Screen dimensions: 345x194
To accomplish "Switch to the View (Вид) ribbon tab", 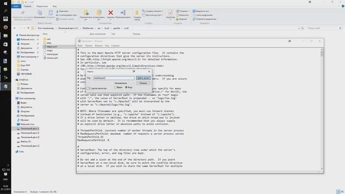I will click(x=54, y=6).
